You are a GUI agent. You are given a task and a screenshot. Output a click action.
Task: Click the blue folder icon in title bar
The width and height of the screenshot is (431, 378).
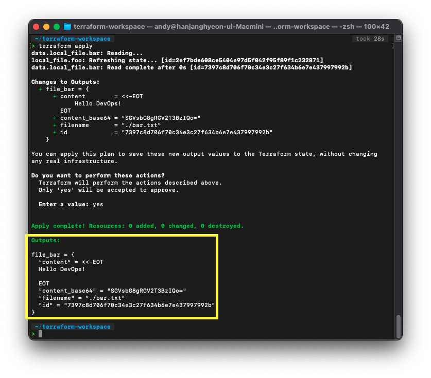point(67,27)
